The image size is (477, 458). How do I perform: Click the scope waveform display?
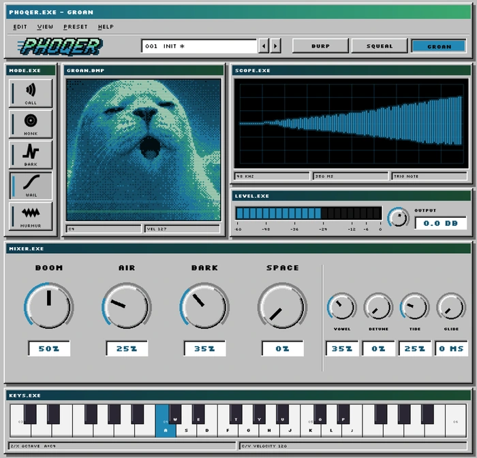(x=351, y=124)
